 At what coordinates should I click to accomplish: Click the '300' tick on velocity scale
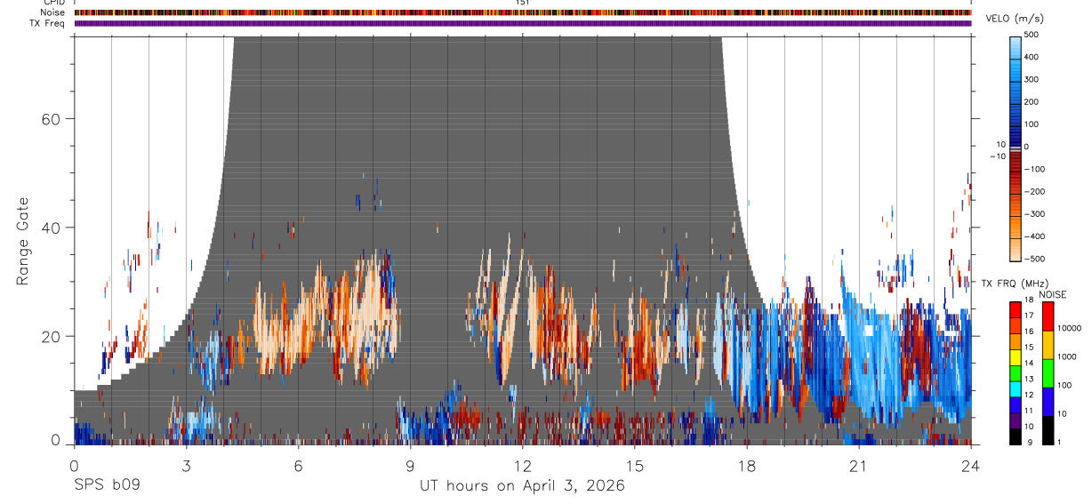1032,80
